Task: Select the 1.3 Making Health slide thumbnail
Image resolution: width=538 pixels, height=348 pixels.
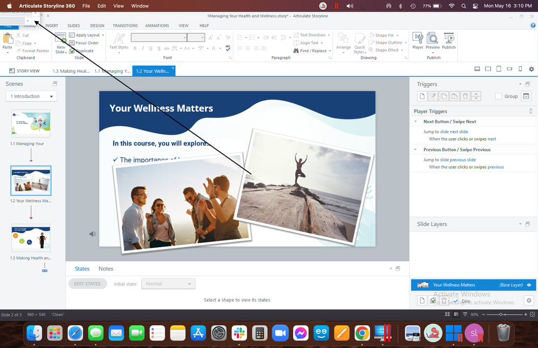Action: (x=31, y=238)
